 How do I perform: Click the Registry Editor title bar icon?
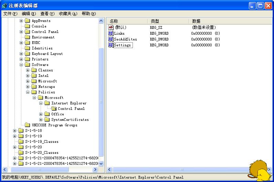click(4, 6)
